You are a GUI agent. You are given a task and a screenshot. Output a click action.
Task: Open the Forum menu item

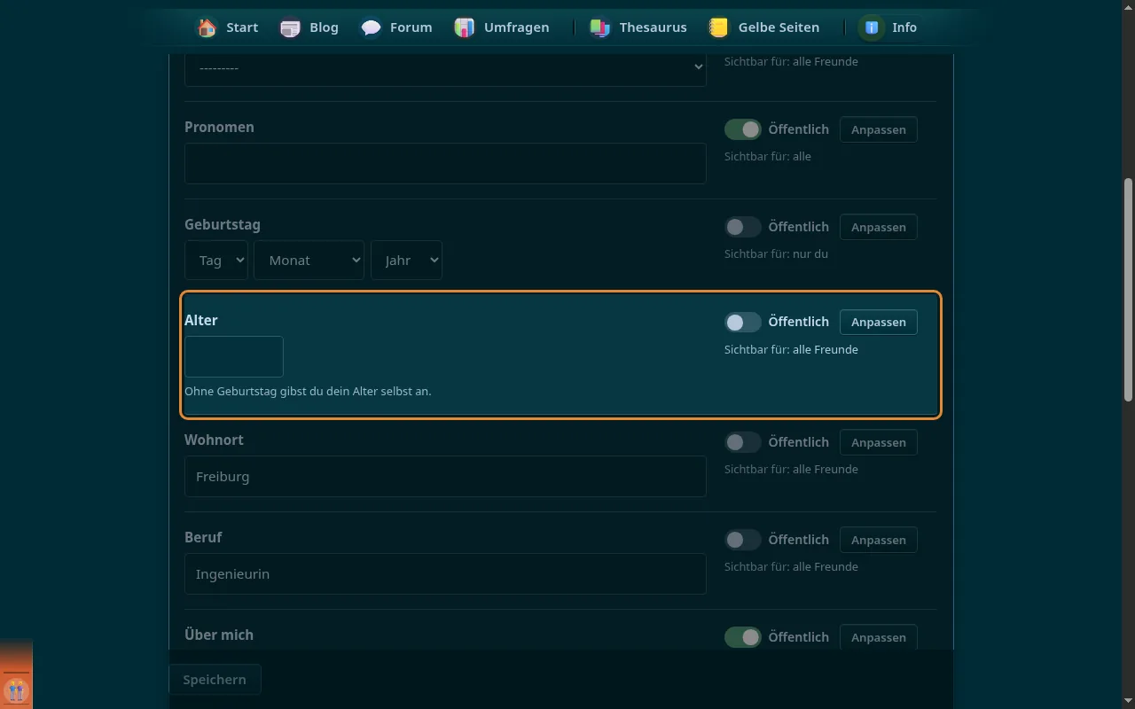click(396, 27)
